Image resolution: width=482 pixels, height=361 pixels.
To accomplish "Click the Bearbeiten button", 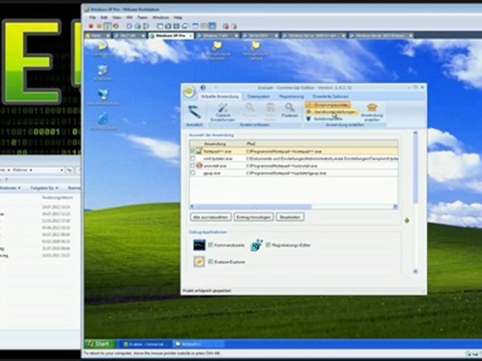I will click(x=290, y=217).
